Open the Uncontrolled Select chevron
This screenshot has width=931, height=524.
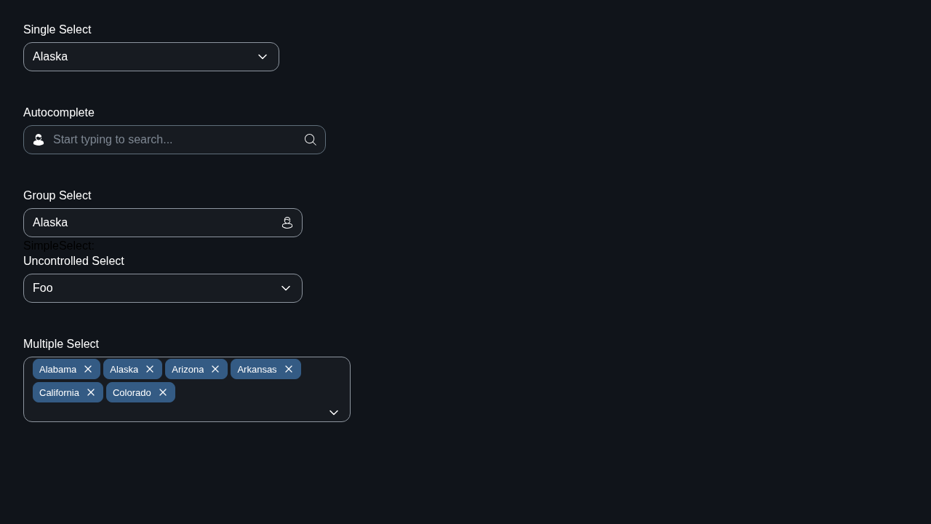coord(286,288)
